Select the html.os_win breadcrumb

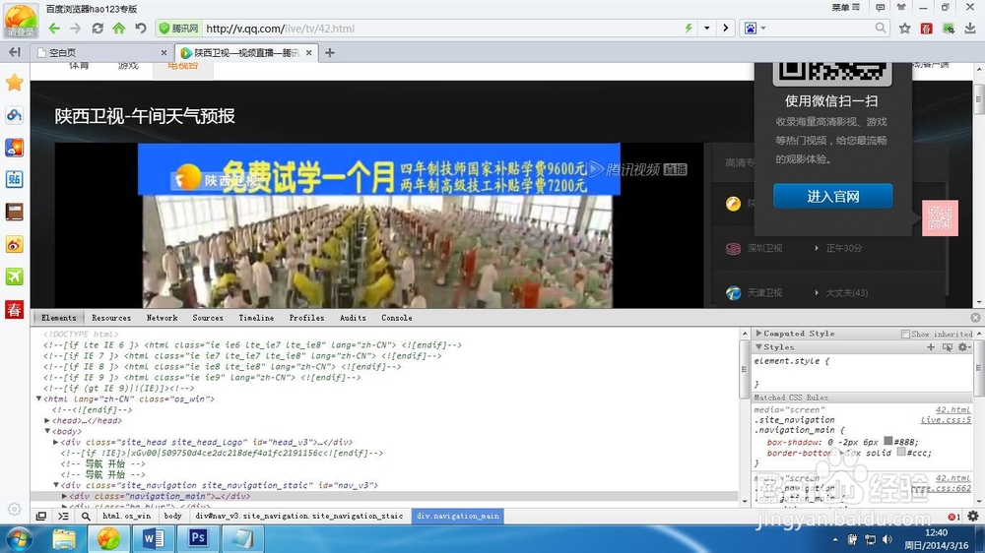(x=127, y=516)
